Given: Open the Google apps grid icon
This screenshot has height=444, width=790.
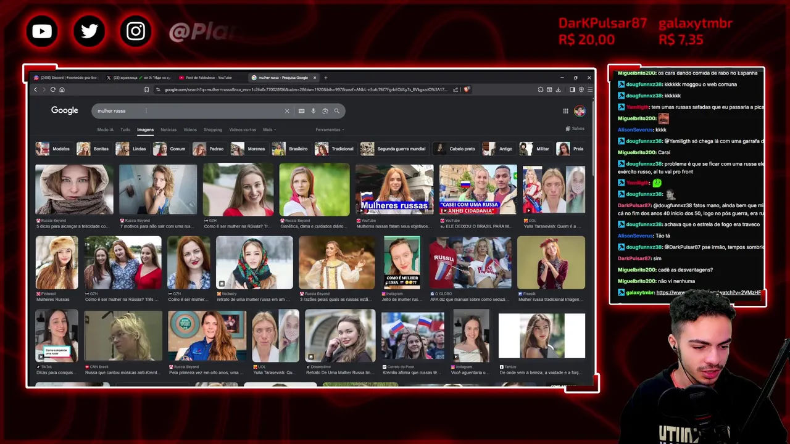Looking at the screenshot, I should point(565,111).
